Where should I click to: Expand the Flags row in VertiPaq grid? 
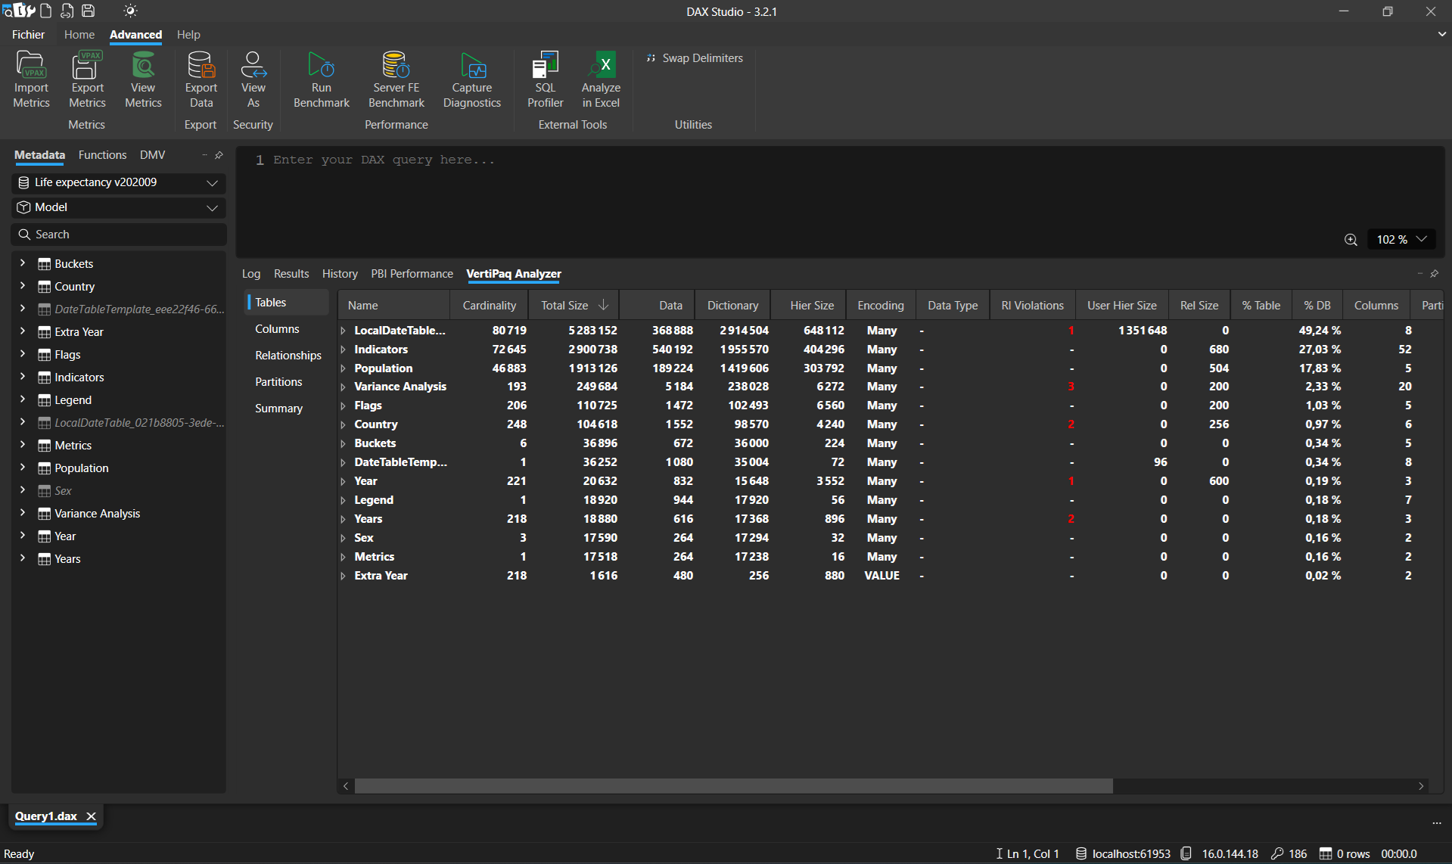tap(344, 406)
